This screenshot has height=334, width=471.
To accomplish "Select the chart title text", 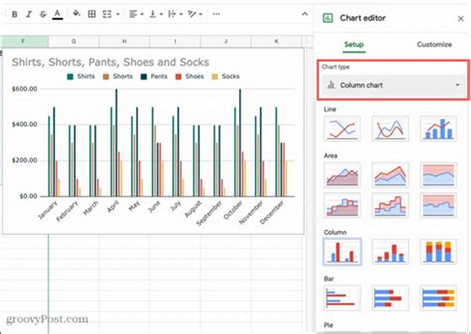I will pyautogui.click(x=110, y=62).
